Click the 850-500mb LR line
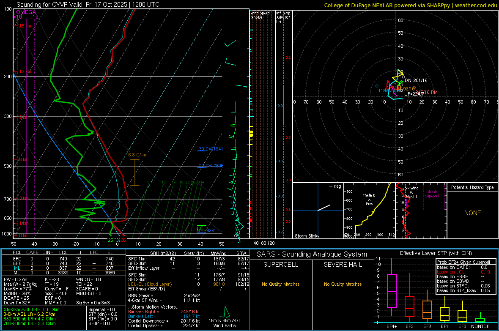 tap(30, 319)
